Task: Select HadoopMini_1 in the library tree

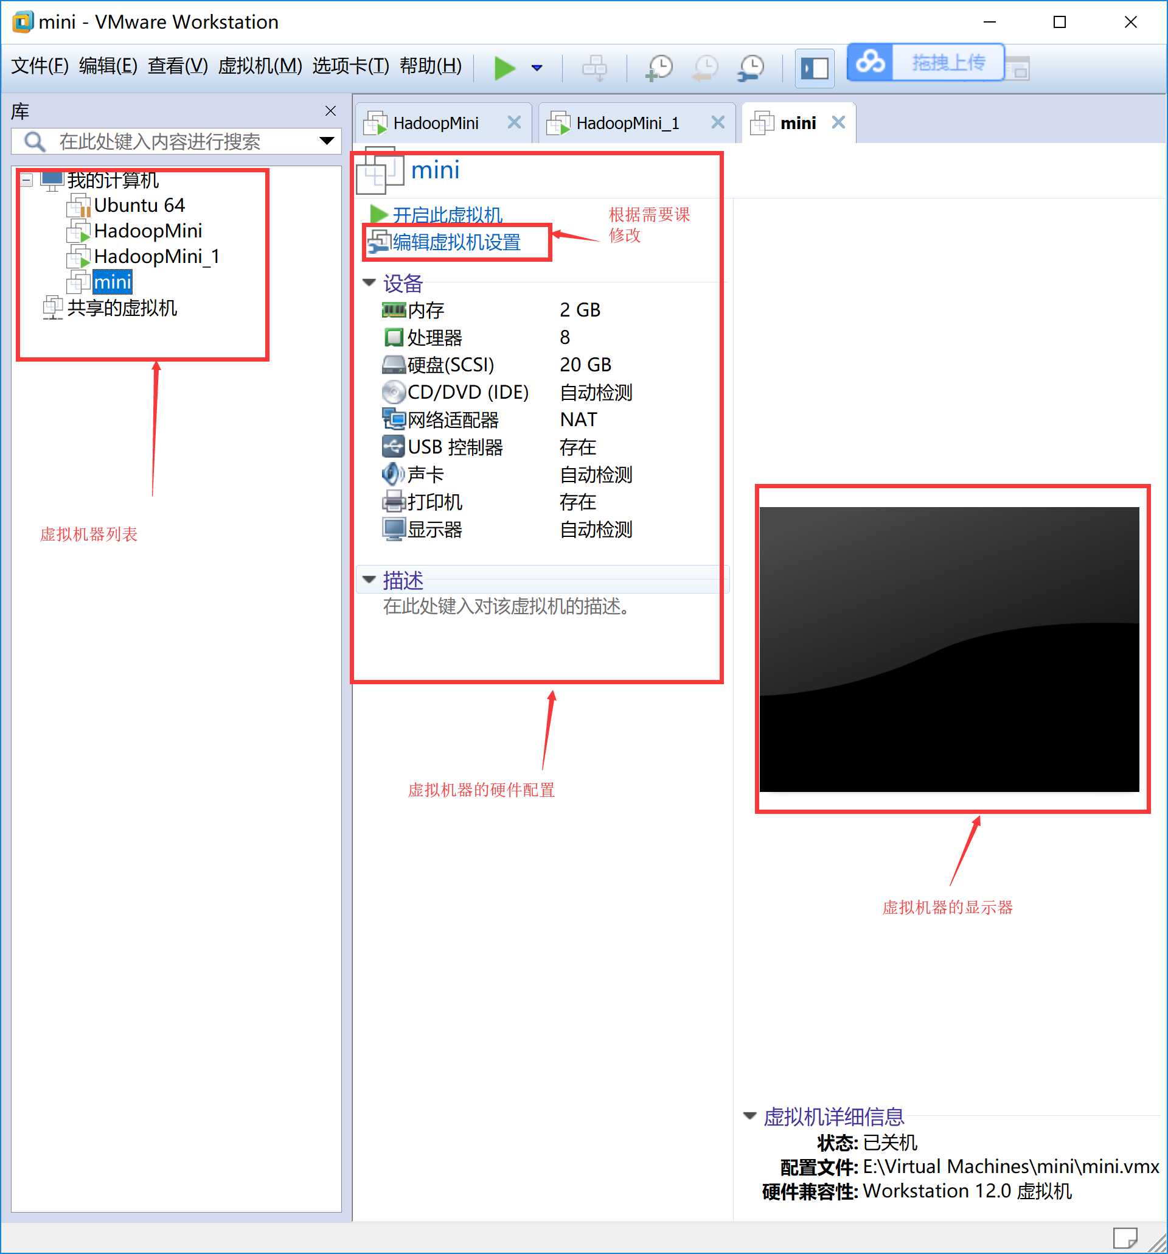Action: [x=157, y=257]
